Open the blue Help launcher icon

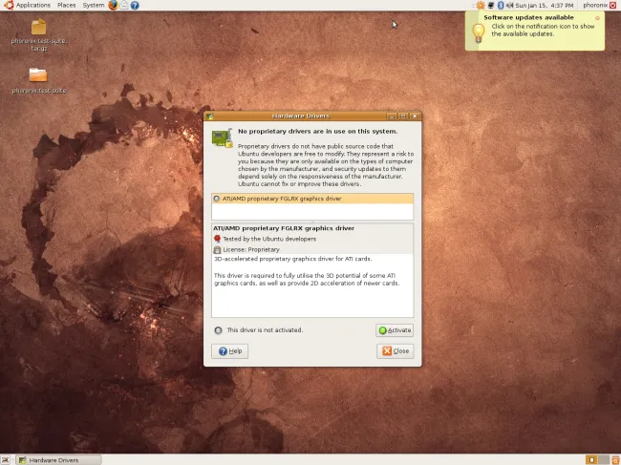(135, 5)
